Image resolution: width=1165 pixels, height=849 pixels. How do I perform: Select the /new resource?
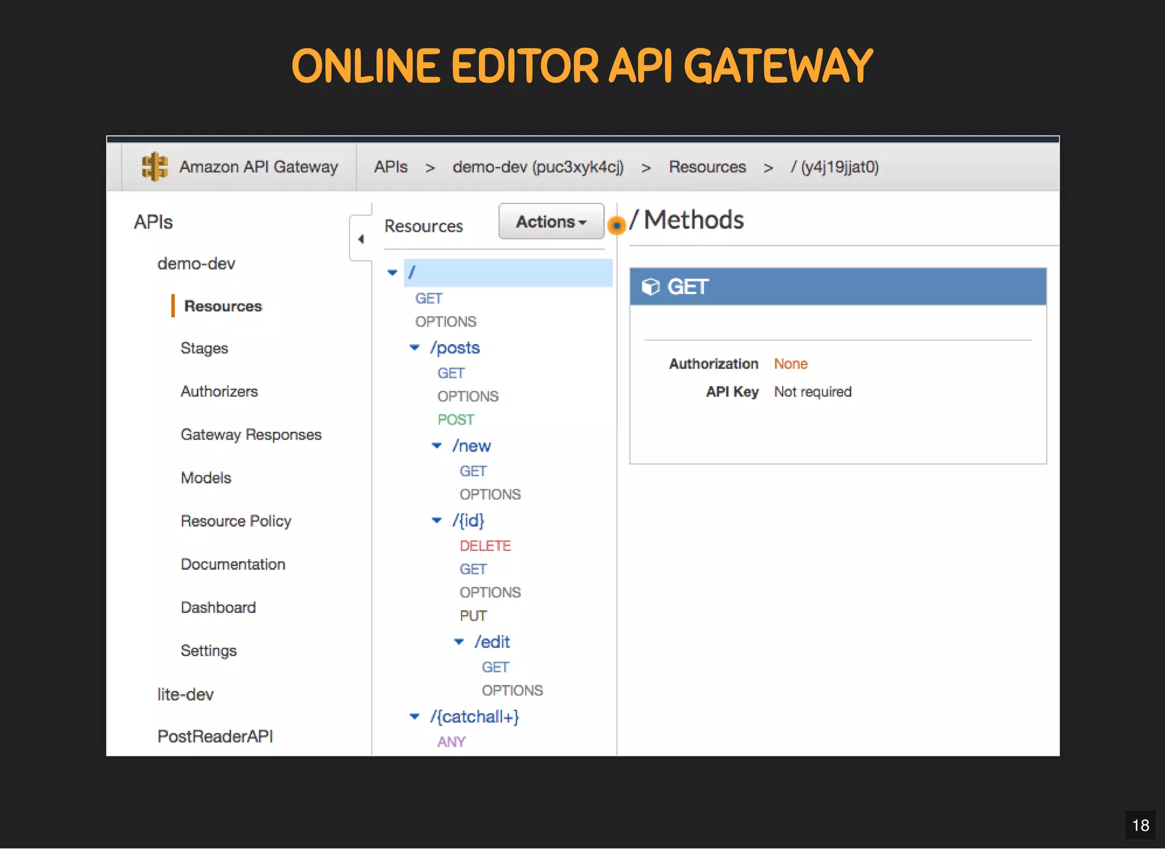(472, 445)
